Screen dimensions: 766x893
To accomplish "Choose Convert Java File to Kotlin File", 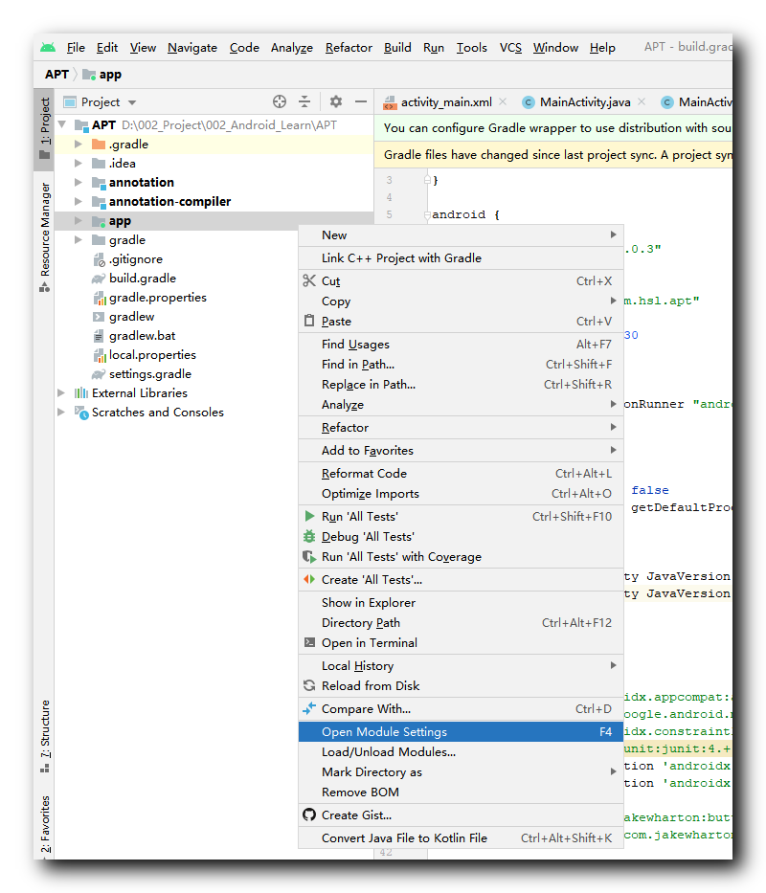I will (461, 837).
